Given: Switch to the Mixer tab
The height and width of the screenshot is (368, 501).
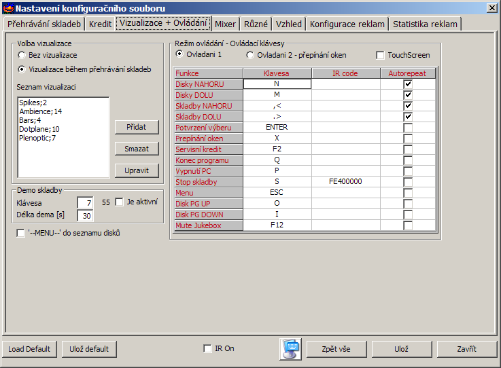Looking at the screenshot, I should pyautogui.click(x=225, y=24).
